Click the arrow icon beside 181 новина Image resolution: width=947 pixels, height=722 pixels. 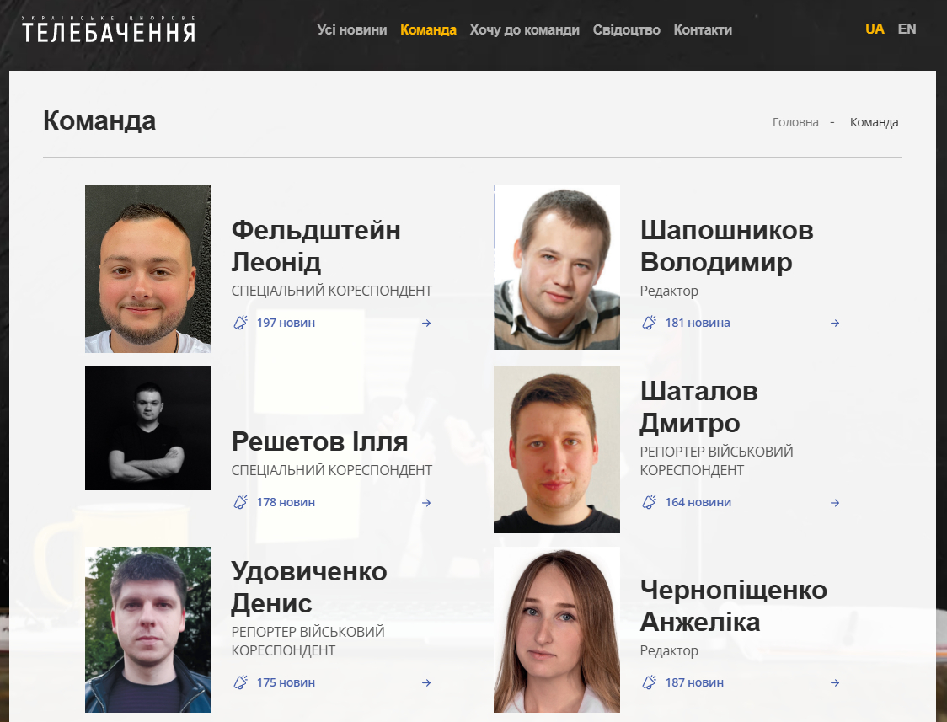tap(835, 323)
